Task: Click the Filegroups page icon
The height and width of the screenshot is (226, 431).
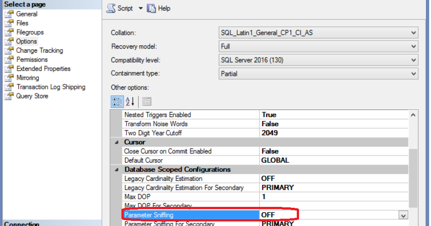Action: (9, 32)
